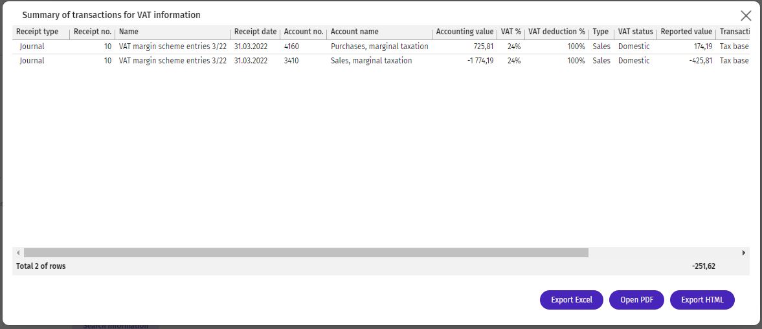Image resolution: width=762 pixels, height=329 pixels.
Task: Click 'Total 2 of rows' footer text
Action: click(x=41, y=266)
